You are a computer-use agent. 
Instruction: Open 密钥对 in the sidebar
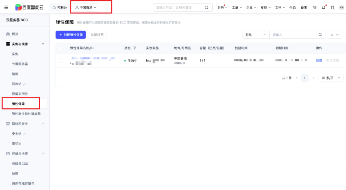pos(17,144)
